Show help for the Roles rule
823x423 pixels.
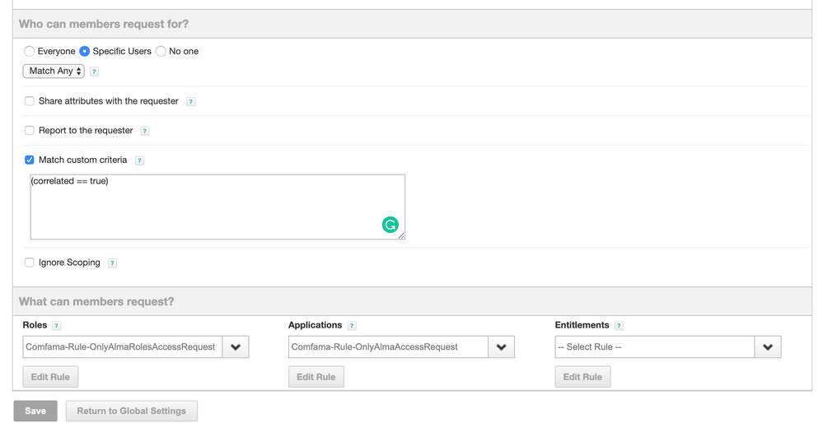pos(56,326)
